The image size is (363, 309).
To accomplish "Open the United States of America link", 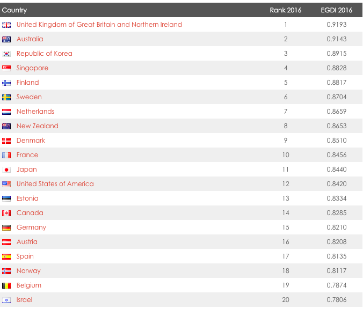I will click(55, 184).
